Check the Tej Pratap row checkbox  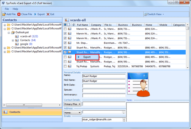[x=65, y=66]
